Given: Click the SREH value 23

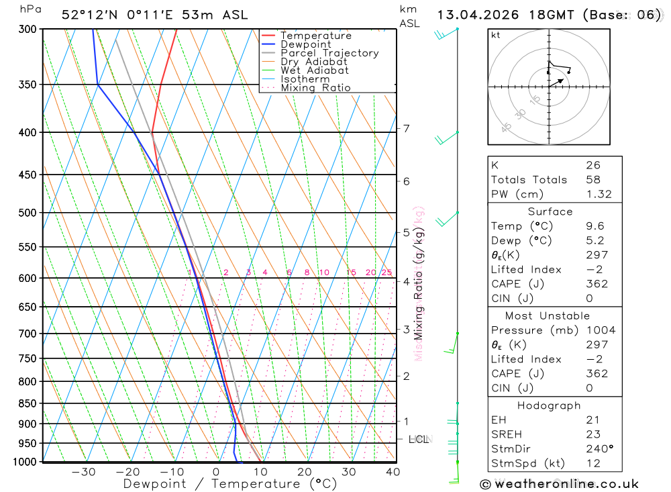Looking at the screenshot, I should click(x=593, y=435).
